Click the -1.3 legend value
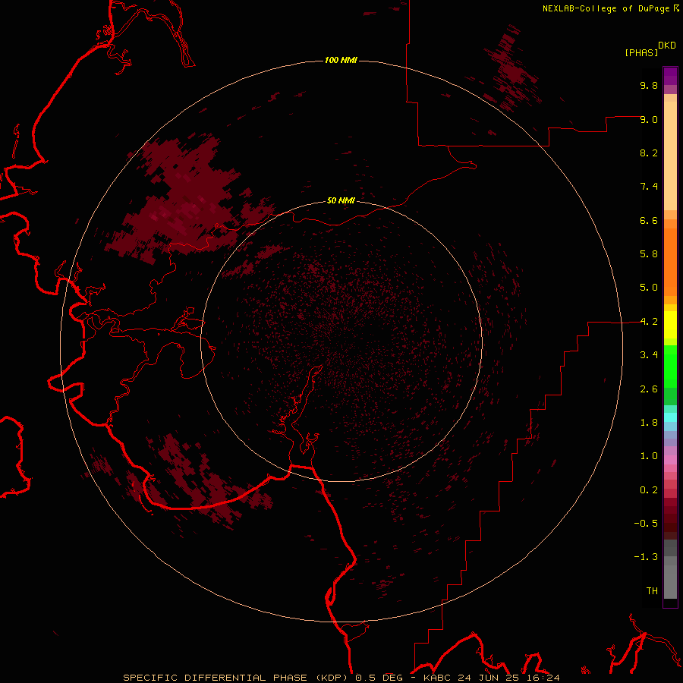Screen dimensions: 683x683 646,557
